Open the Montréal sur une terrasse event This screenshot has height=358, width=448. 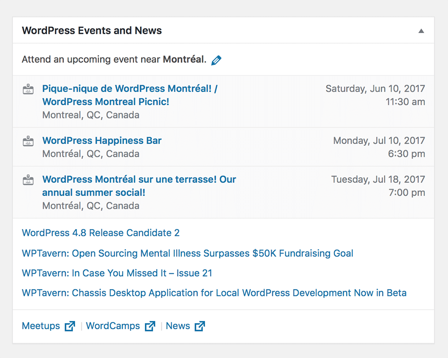139,186
